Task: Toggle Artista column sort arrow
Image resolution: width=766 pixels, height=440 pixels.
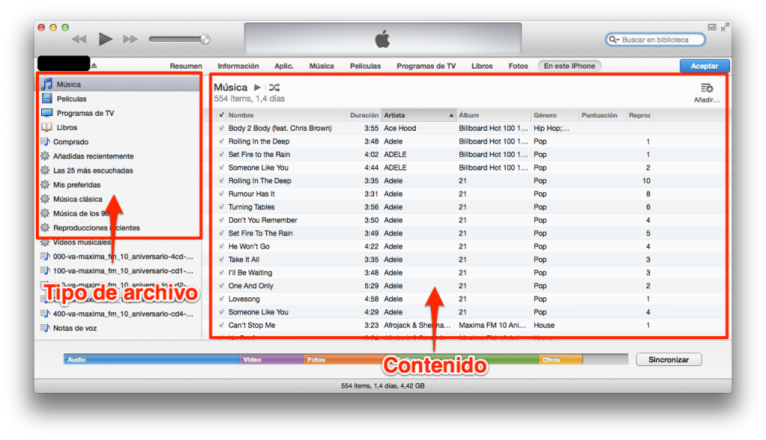Action: point(451,116)
